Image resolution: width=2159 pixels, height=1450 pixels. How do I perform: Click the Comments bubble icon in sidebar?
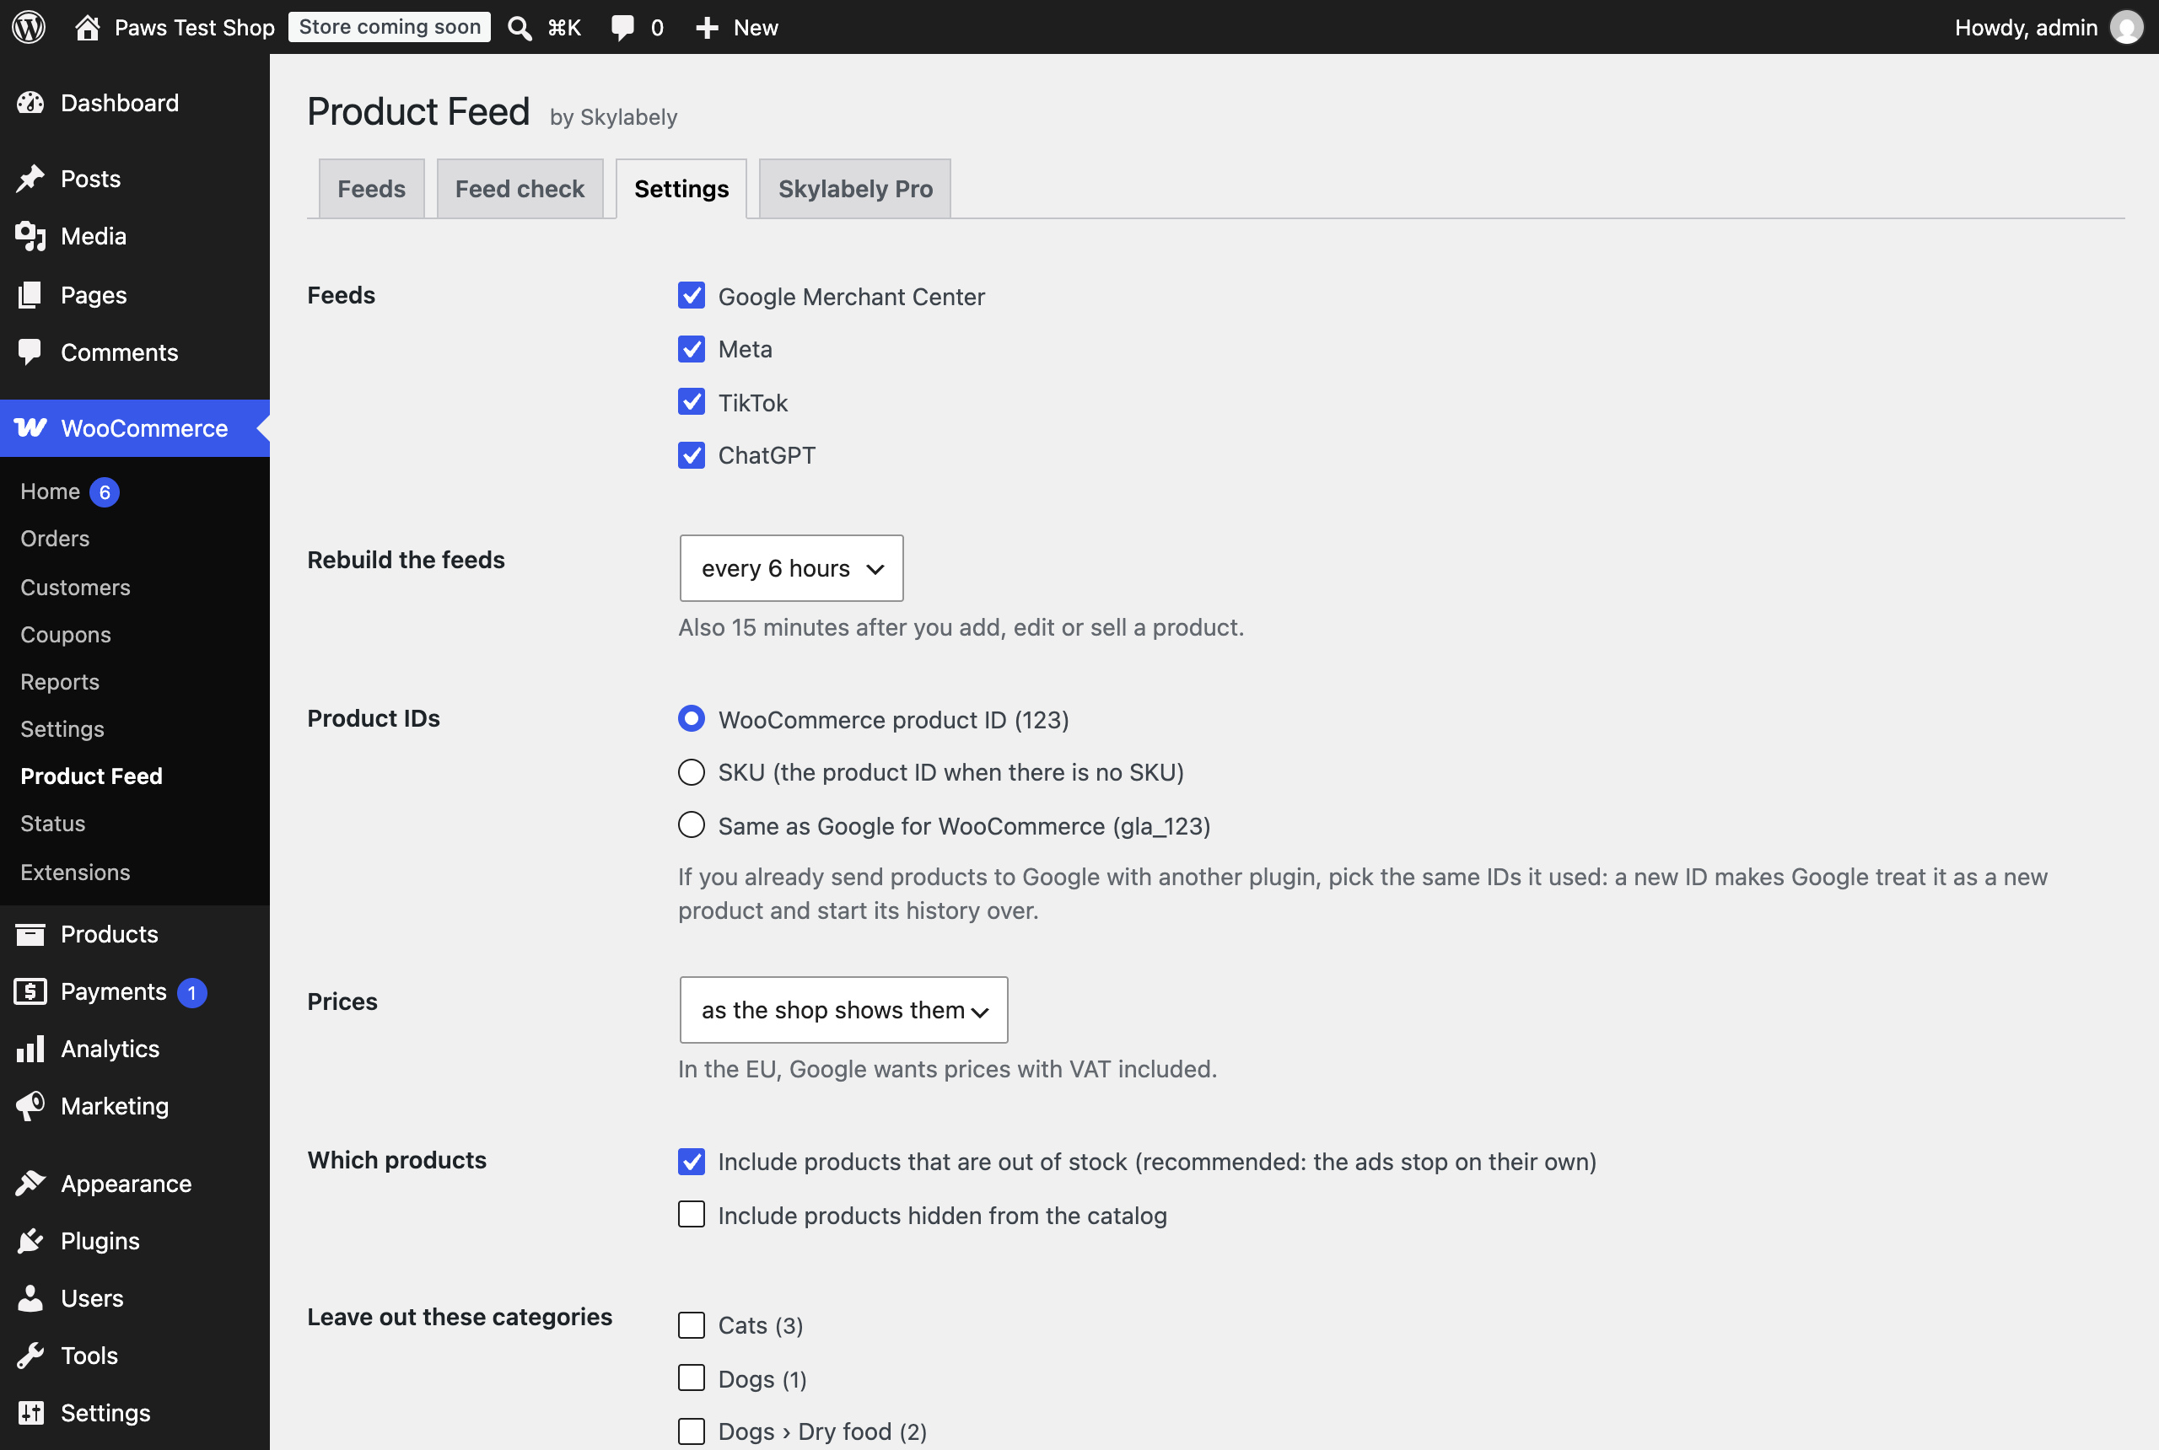click(30, 352)
